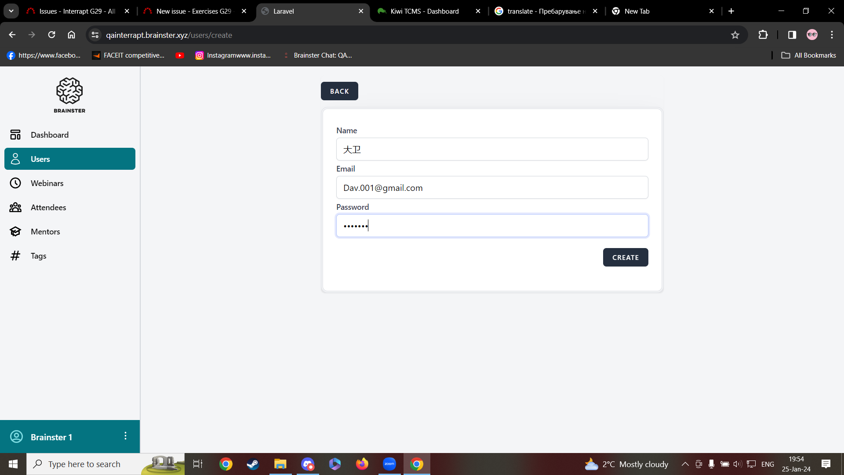Image resolution: width=844 pixels, height=475 pixels.
Task: Switch to Kiwi TCMS - Dashboard tab
Action: 424,11
